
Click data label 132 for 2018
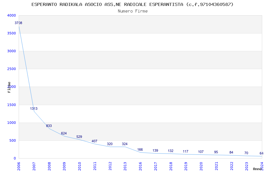pos(171,151)
